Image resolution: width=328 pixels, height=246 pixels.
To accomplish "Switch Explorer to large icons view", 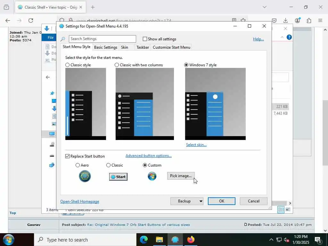I will 288,209.
